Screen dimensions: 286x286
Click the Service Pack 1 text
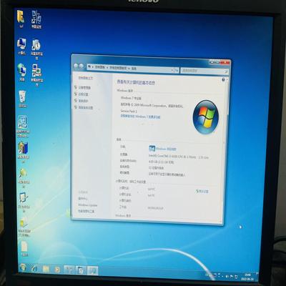click(129, 112)
